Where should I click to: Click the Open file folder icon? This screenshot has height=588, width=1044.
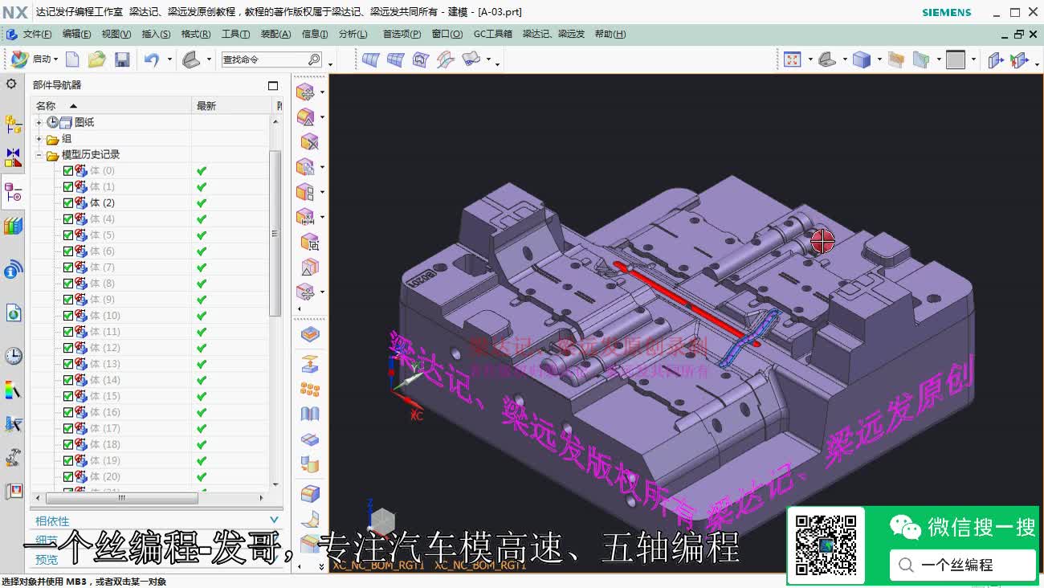point(97,59)
